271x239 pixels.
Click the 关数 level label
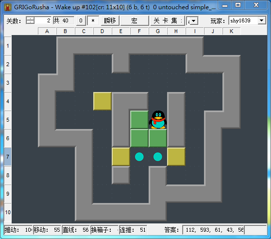click(14, 21)
